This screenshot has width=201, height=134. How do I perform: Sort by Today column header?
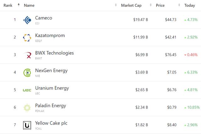coord(190,5)
